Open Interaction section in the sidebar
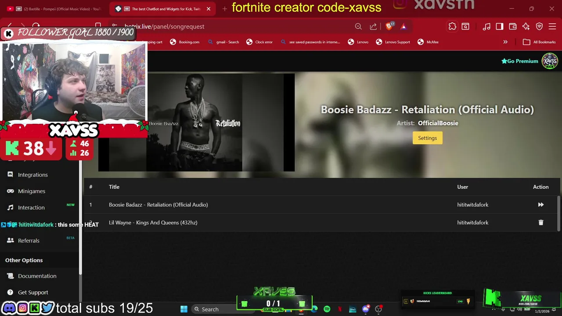The image size is (562, 316). coord(31,208)
